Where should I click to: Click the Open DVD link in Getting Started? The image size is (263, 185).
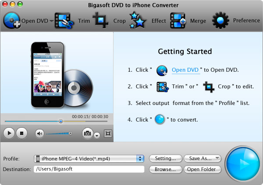(x=185, y=70)
